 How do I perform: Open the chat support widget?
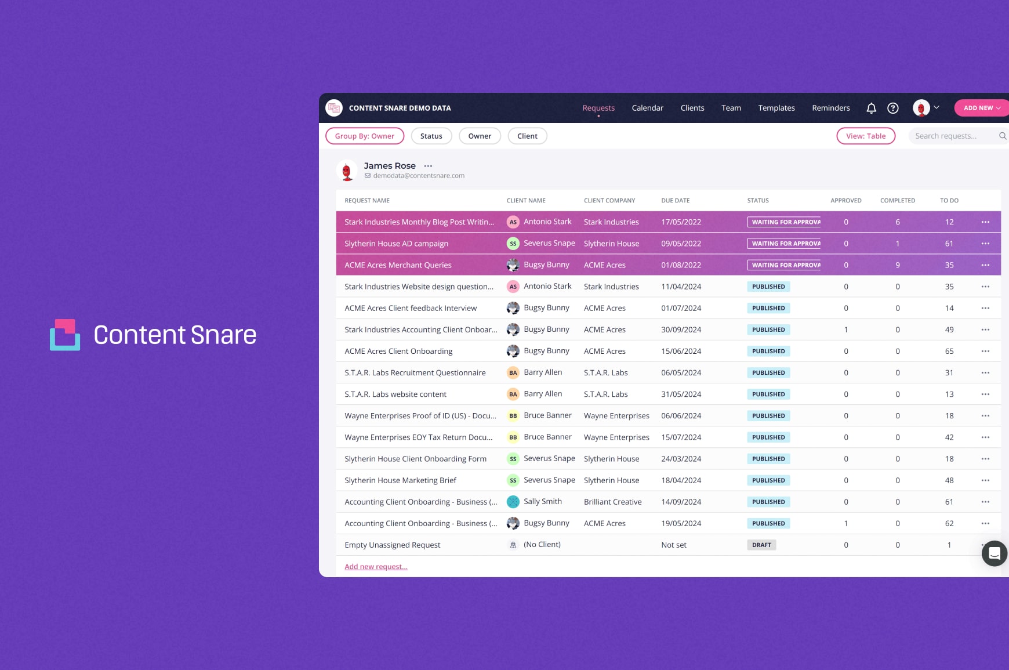click(995, 553)
